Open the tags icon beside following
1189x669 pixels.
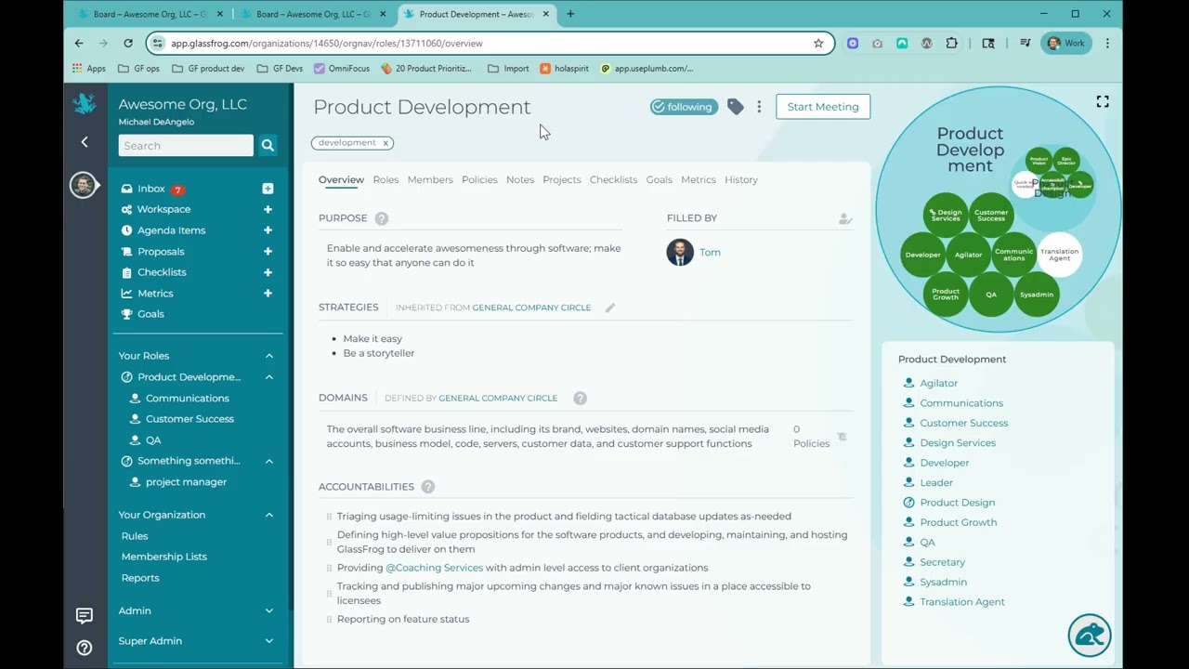[x=736, y=107]
